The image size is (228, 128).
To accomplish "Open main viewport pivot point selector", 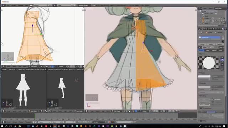I will tap(130, 111).
